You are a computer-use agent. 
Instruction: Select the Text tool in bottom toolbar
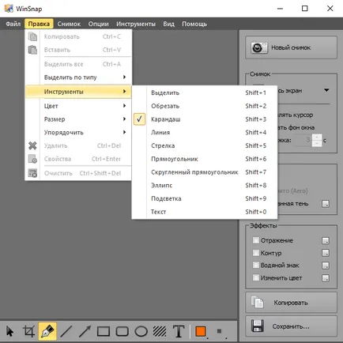click(179, 331)
